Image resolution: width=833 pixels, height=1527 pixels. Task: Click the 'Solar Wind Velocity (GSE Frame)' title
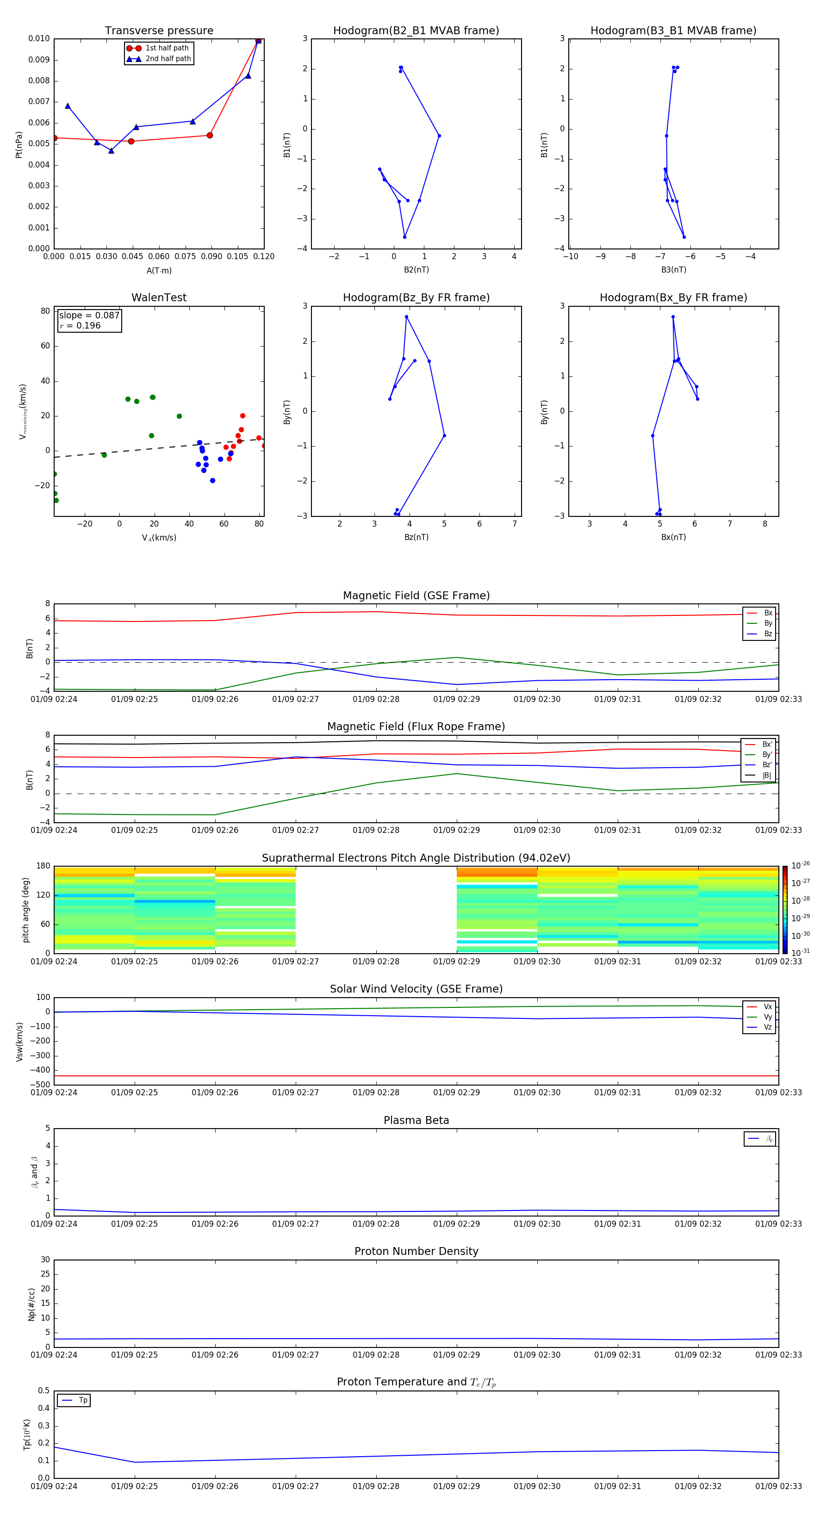[x=416, y=989]
